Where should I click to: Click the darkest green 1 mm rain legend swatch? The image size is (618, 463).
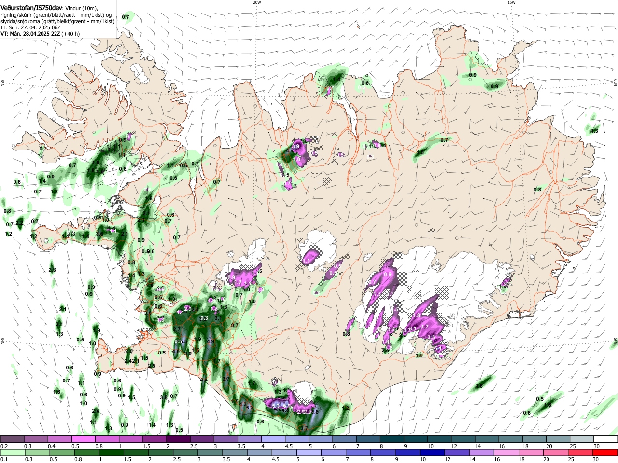(112, 452)
